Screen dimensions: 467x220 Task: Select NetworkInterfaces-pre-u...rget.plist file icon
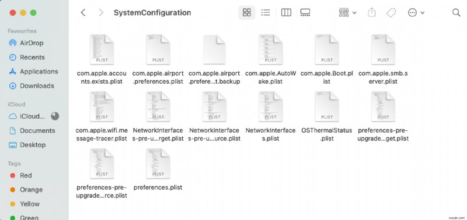pos(158,107)
